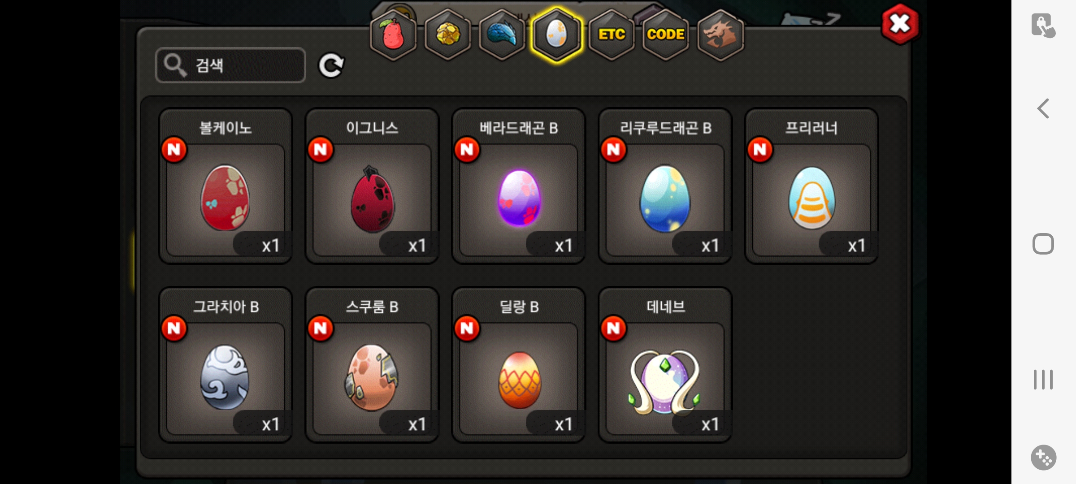Select the blue dragon scale tab
1076x484 pixels.
pyautogui.click(x=502, y=35)
